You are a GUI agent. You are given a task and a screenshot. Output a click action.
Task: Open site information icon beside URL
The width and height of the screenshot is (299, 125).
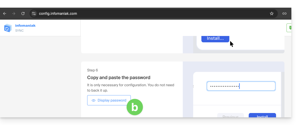pyautogui.click(x=34, y=14)
